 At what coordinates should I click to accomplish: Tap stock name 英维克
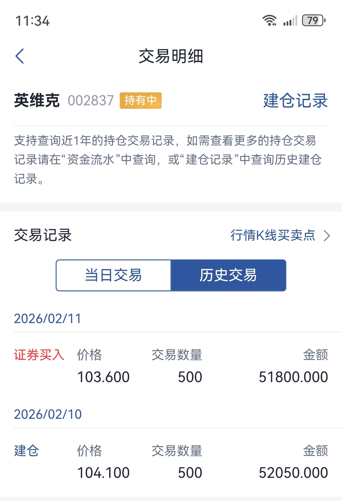37,100
